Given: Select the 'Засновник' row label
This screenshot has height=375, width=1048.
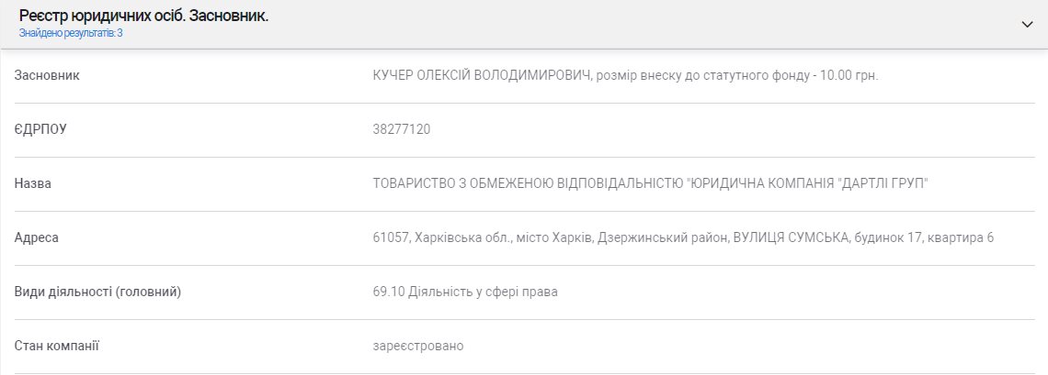Looking at the screenshot, I should coord(47,75).
